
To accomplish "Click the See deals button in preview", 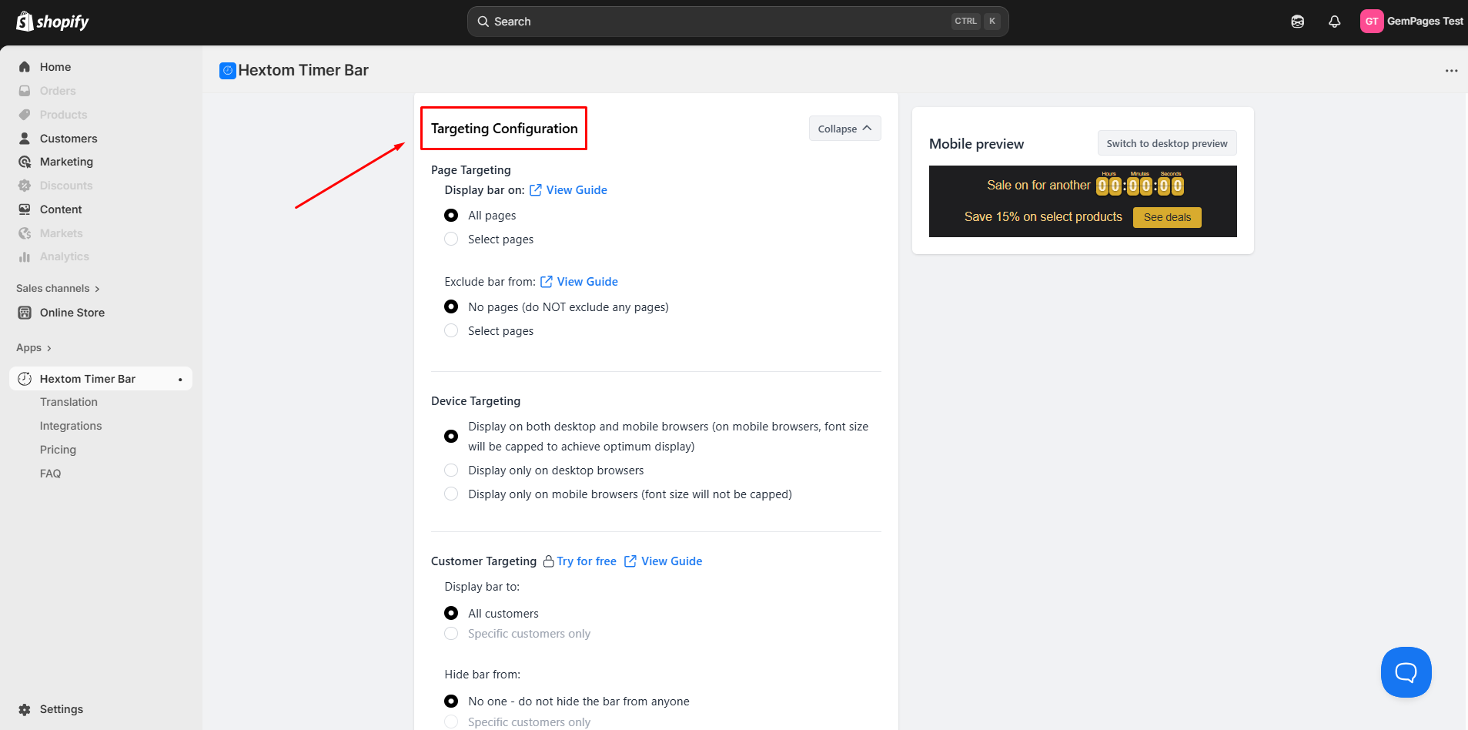I will pos(1166,217).
